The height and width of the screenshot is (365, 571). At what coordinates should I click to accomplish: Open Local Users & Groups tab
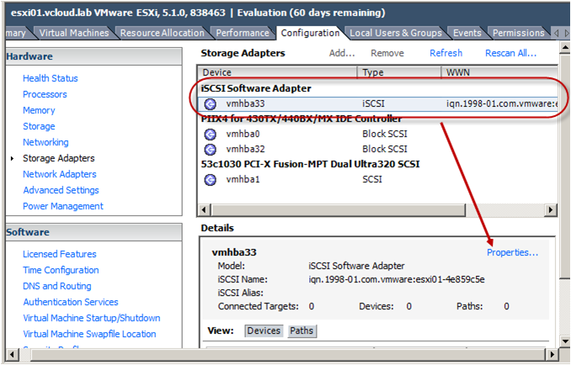[396, 33]
